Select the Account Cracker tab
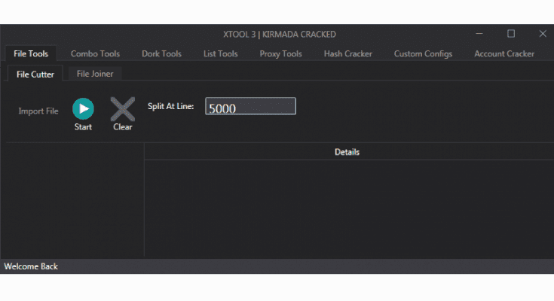 tap(503, 54)
